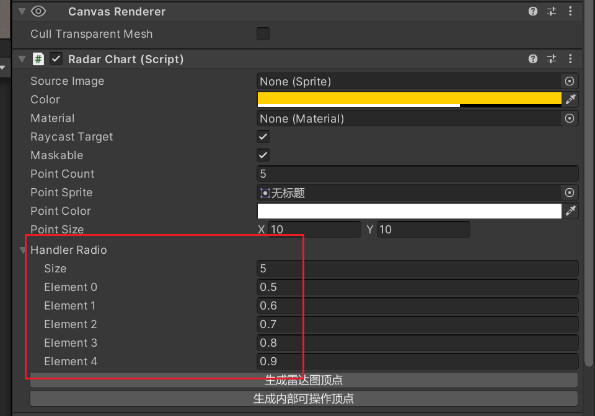
Task: Toggle the Maskable checkbox
Action: click(x=263, y=155)
